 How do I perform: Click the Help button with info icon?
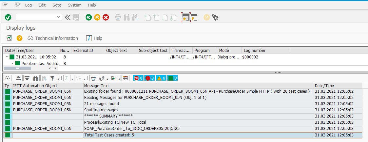tap(94, 38)
